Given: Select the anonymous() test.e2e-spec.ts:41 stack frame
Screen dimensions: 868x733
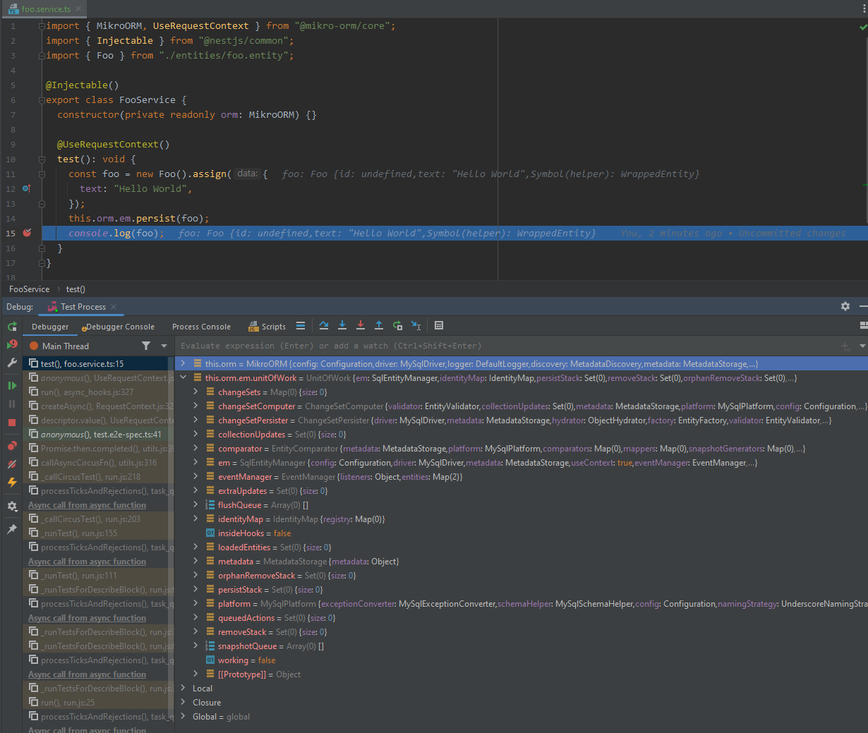Looking at the screenshot, I should (x=100, y=435).
